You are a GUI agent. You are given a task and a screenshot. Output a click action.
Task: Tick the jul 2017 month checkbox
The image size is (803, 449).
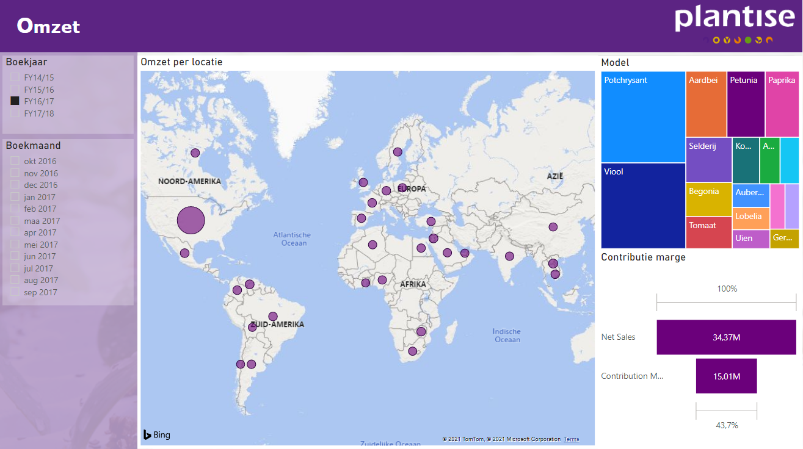(15, 268)
